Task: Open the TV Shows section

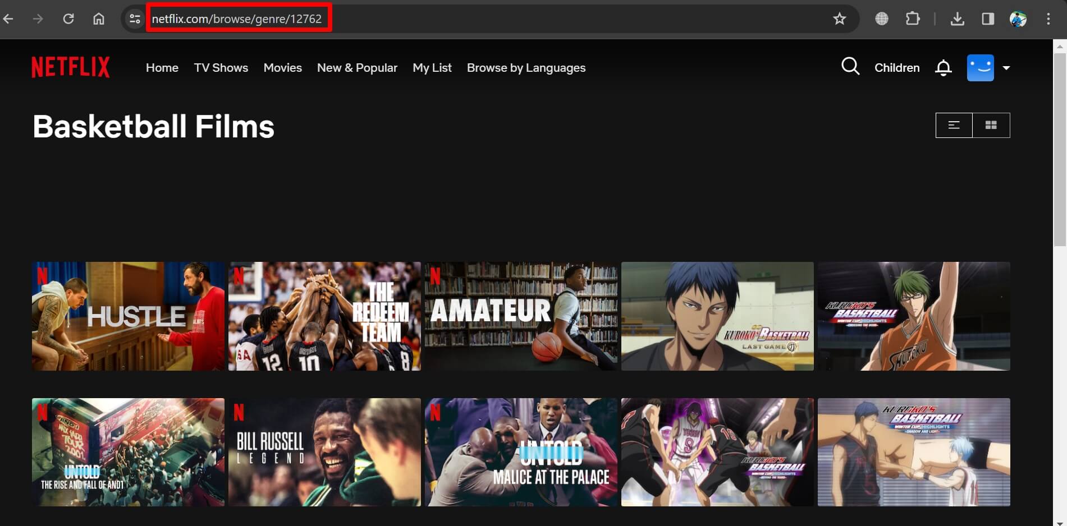Action: pyautogui.click(x=221, y=68)
